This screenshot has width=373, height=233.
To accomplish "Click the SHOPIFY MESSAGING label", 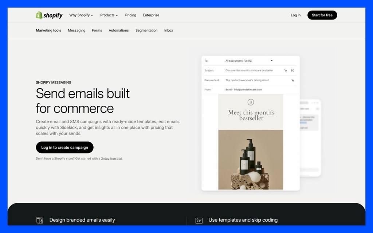I will pyautogui.click(x=54, y=82).
